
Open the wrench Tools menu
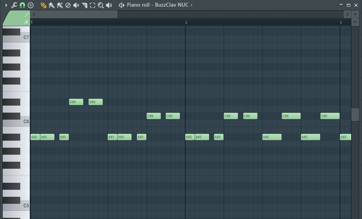pyautogui.click(x=14, y=5)
